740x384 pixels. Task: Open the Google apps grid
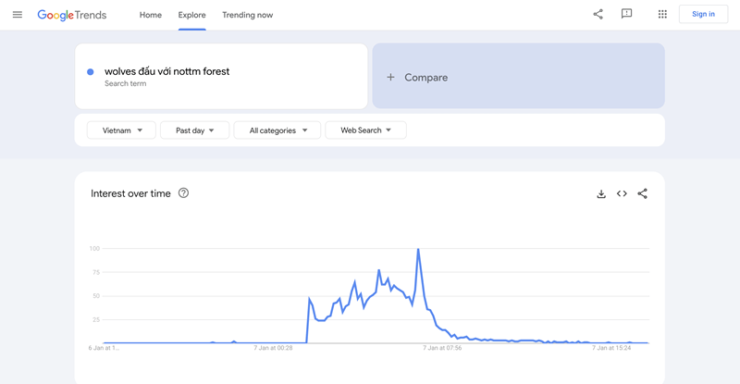tap(662, 14)
